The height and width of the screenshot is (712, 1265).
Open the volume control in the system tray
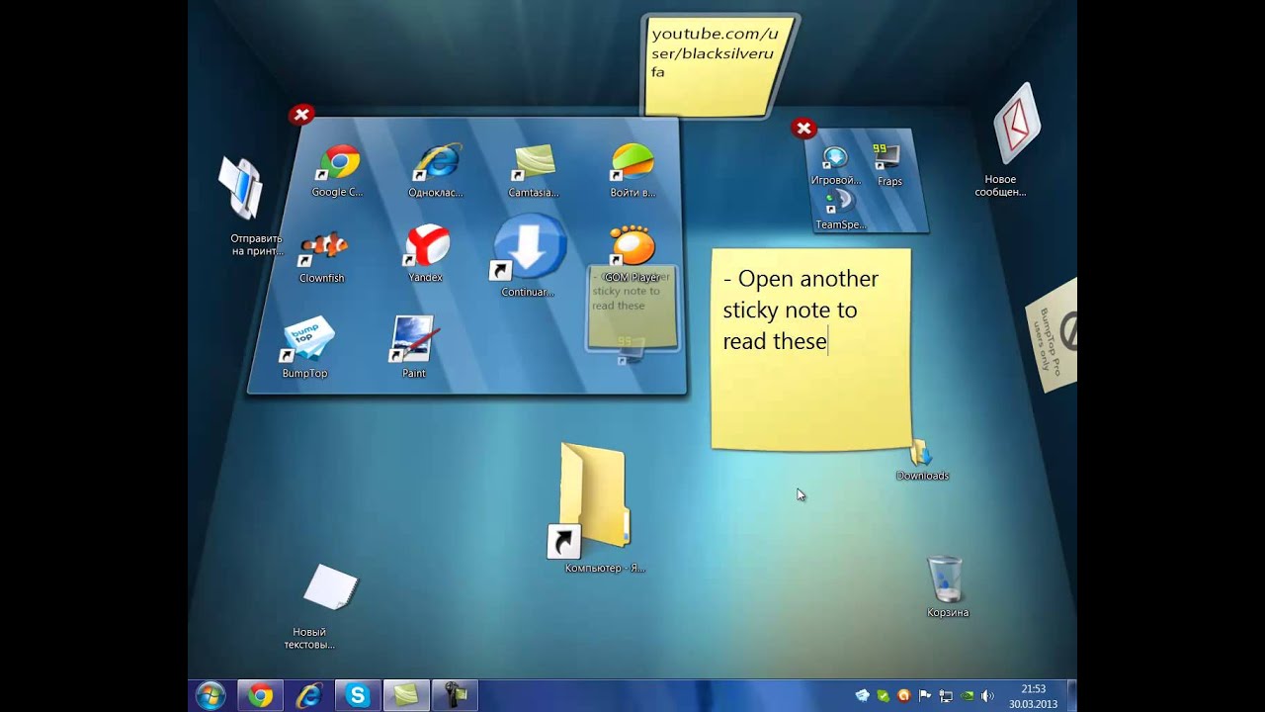click(987, 696)
